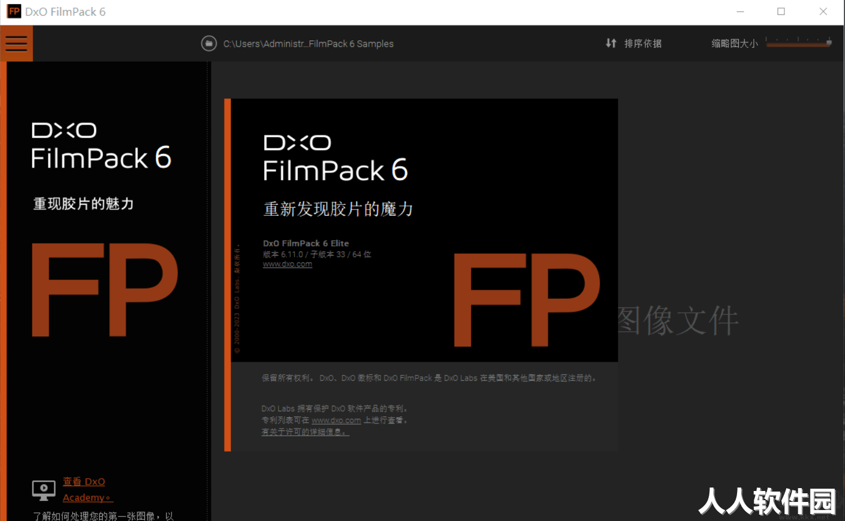Open the license details link 有关于许可的详细信息

tap(305, 432)
